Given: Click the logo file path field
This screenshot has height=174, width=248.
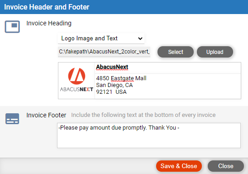Looking at the screenshot, I should [x=104, y=52].
